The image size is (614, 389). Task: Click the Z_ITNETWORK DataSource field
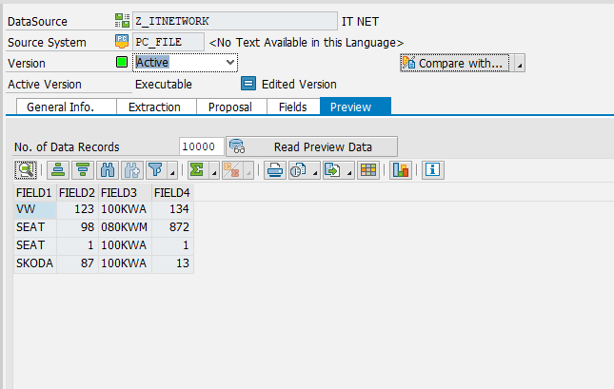pos(235,21)
